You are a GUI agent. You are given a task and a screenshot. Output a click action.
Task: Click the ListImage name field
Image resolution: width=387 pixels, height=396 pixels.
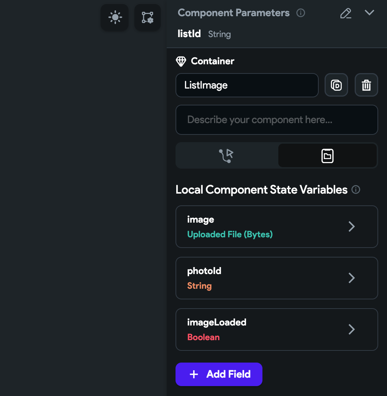click(x=247, y=85)
